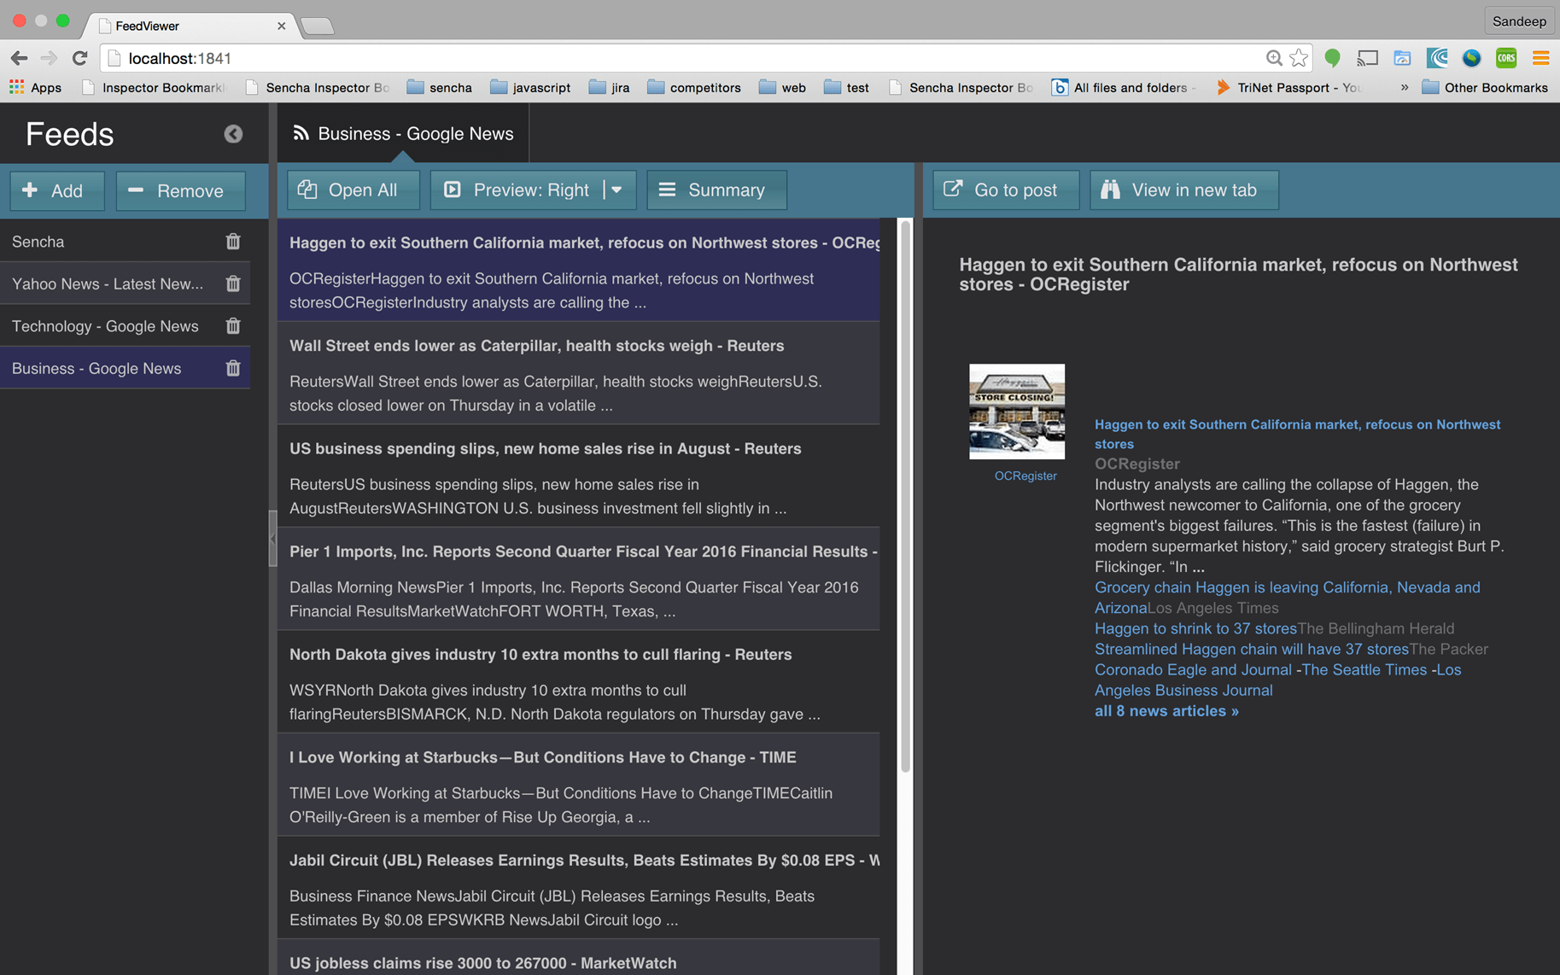The image size is (1560, 975).
Task: Delete Business - Google News via trash icon
Action: pos(233,368)
